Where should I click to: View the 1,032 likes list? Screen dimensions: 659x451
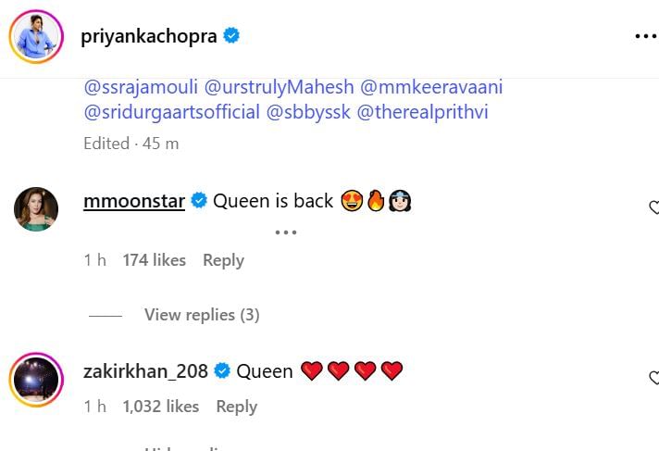(x=160, y=407)
